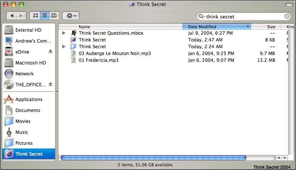Open Documents in the sidebar
This screenshot has height=170, width=296.
[29, 110]
